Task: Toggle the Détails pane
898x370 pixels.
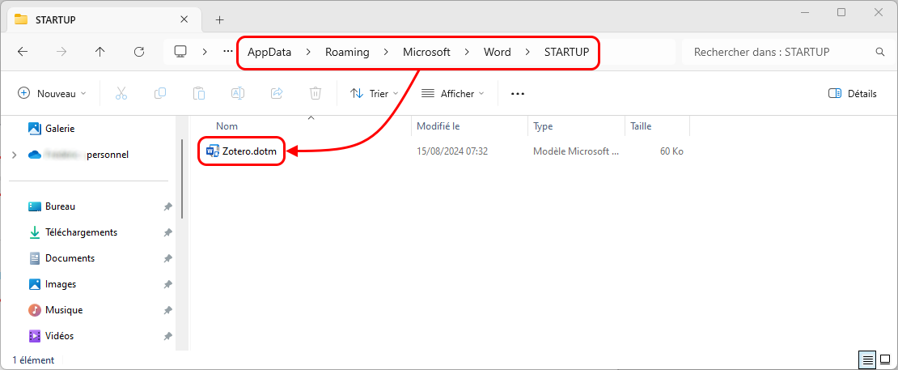Action: point(853,94)
